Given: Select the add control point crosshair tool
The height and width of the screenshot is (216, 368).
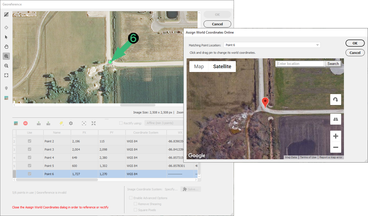Looking at the screenshot, I should 6,28.
